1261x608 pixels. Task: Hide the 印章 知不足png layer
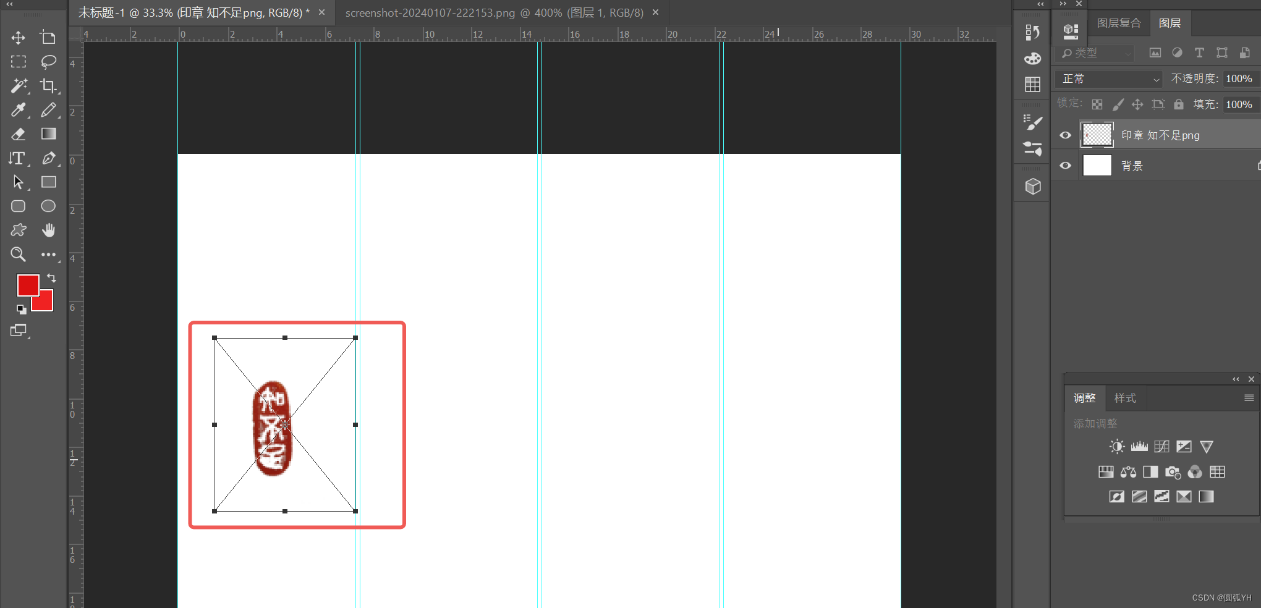coord(1065,135)
